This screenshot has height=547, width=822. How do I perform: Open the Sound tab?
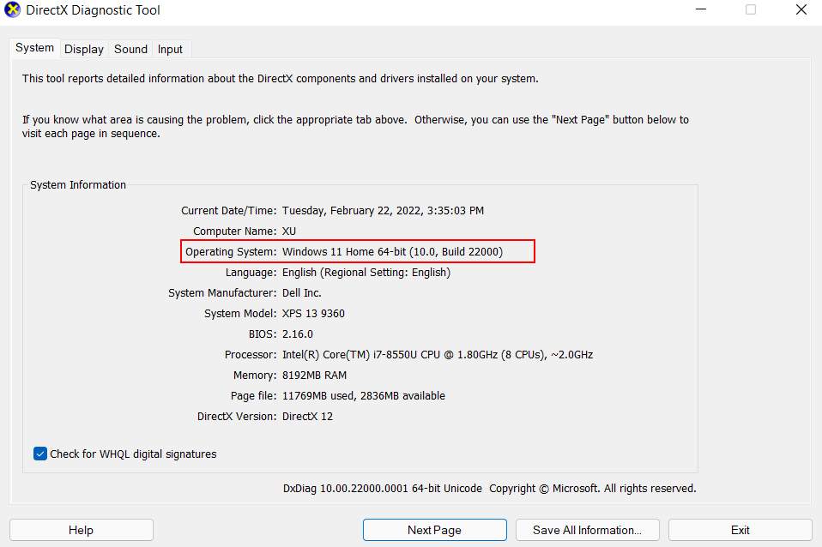[130, 49]
